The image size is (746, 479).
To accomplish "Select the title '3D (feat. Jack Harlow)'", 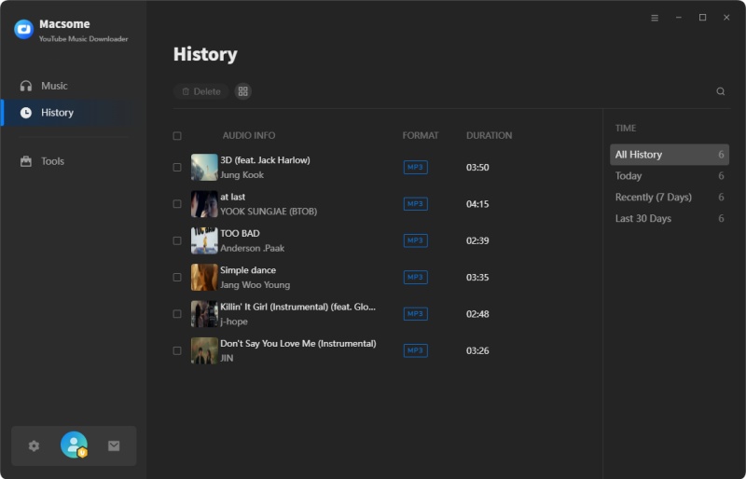I will tap(265, 160).
